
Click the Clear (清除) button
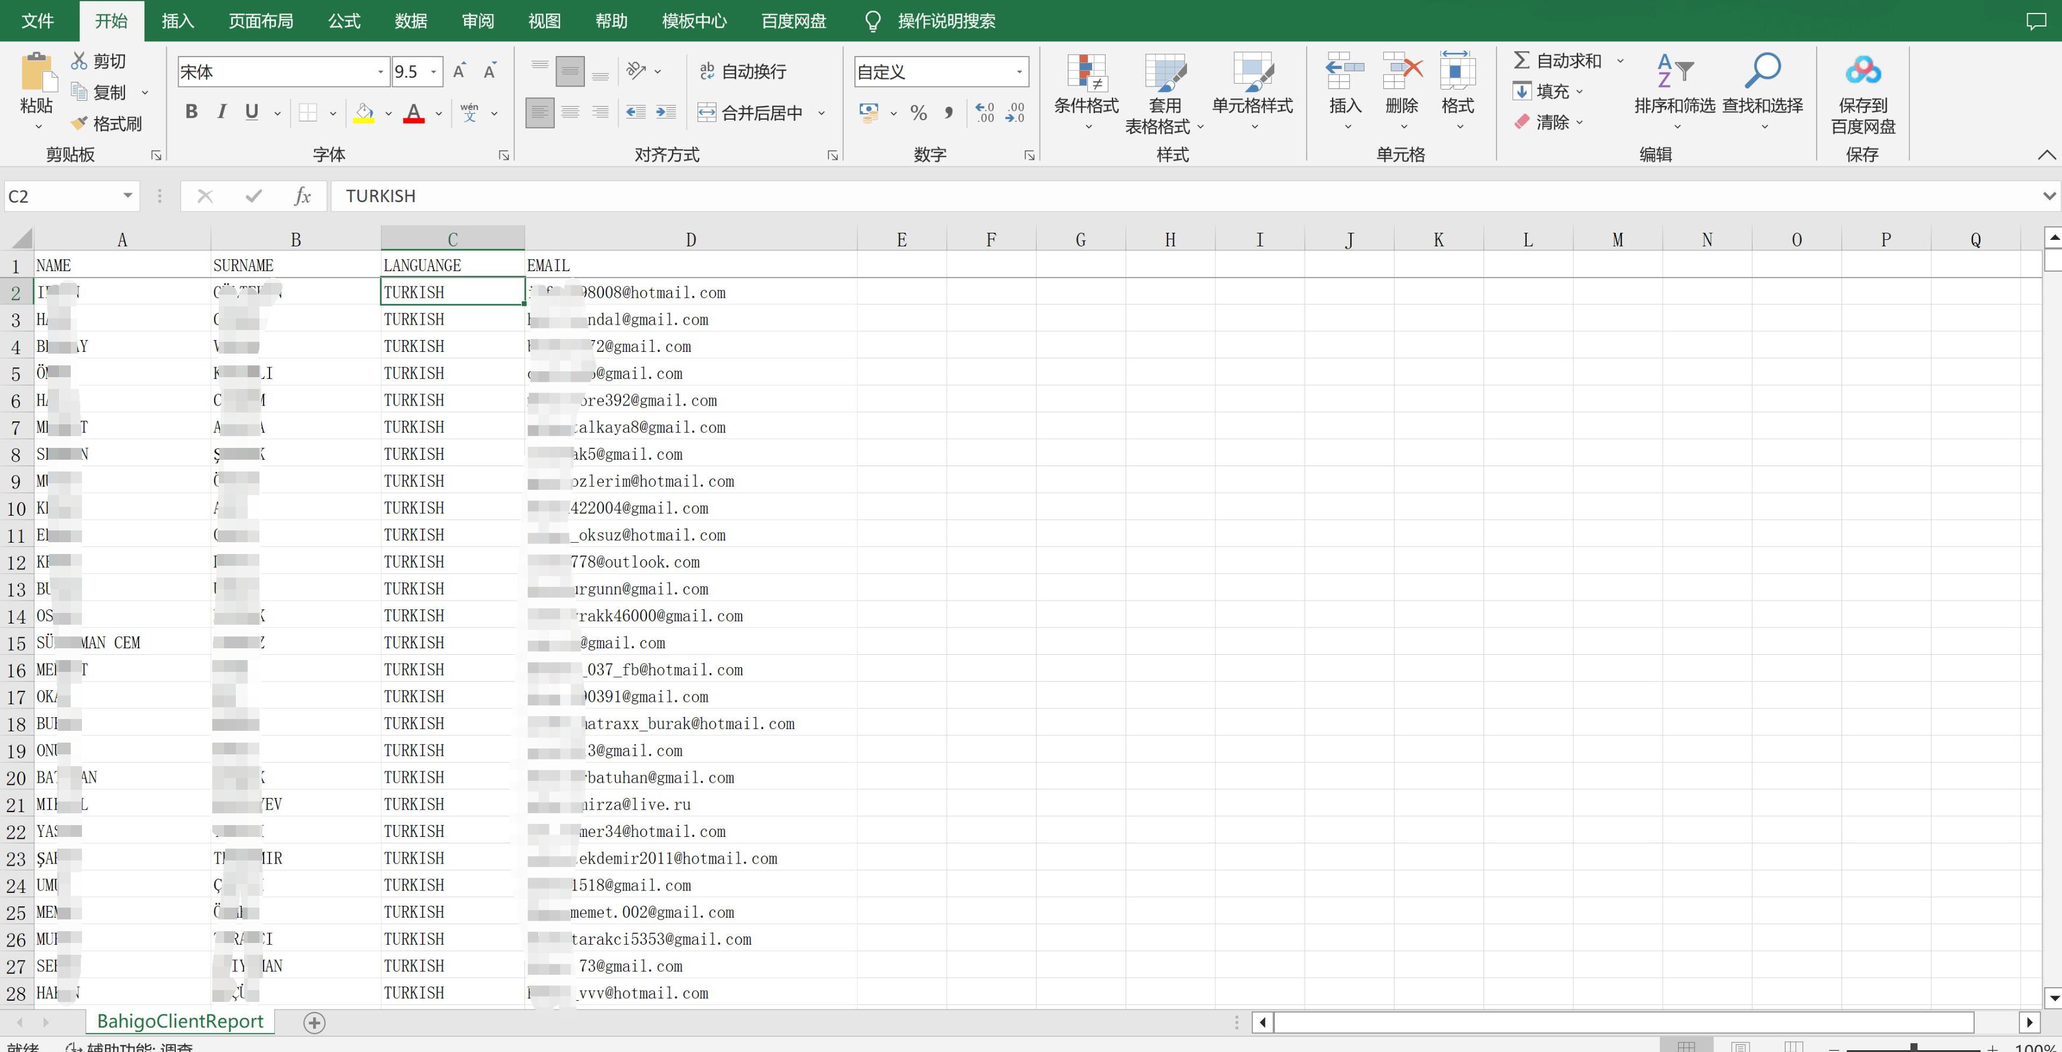1542,123
